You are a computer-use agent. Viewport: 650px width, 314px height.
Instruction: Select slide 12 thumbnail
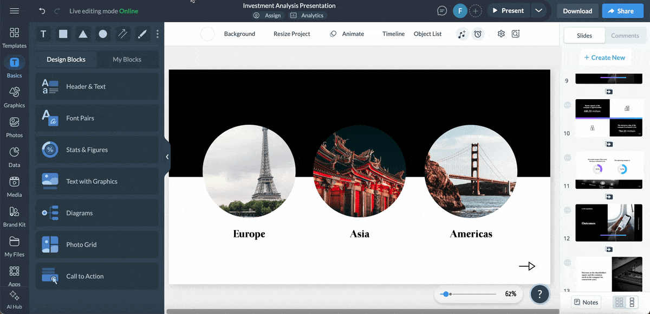pos(608,222)
